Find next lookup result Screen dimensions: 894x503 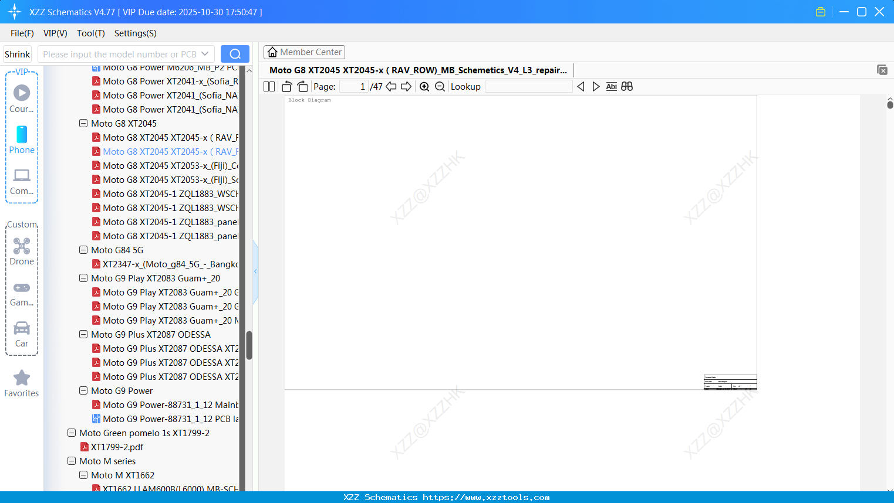[x=596, y=87]
